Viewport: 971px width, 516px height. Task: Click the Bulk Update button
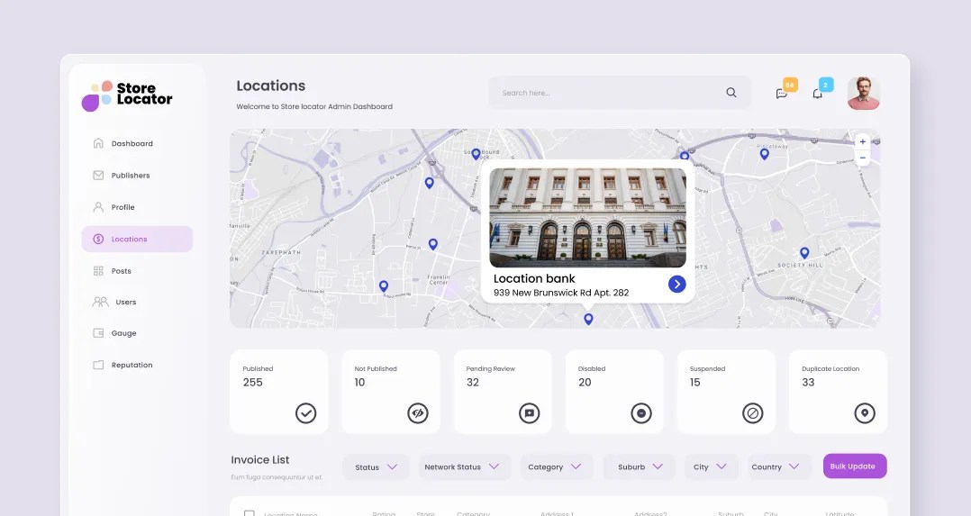point(855,466)
